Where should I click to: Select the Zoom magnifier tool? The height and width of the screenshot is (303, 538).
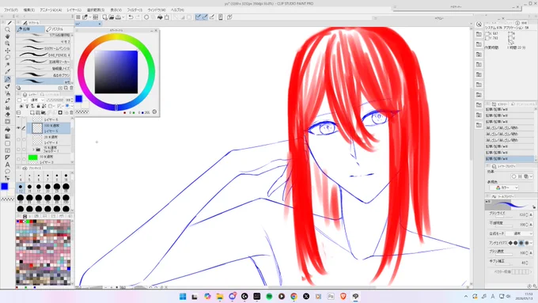(x=7, y=29)
